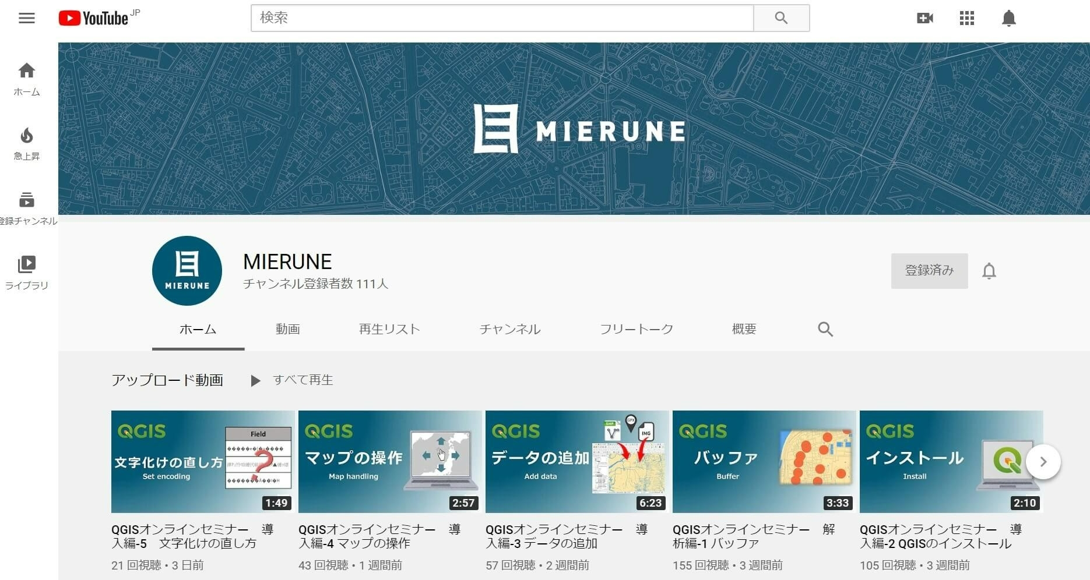Switch to the 概要 tab
The width and height of the screenshot is (1090, 580).
[744, 329]
